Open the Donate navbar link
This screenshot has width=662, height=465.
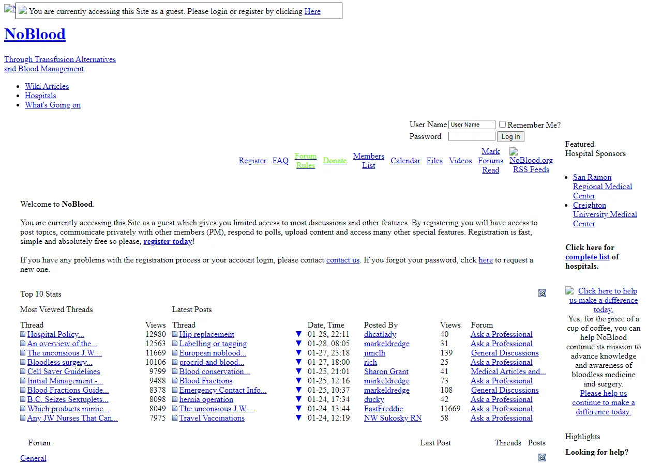click(335, 161)
